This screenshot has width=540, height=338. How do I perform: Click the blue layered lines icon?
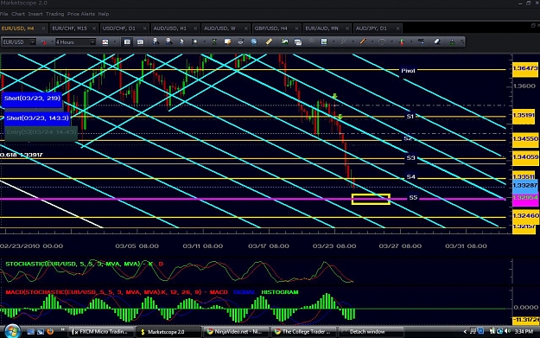(x=421, y=41)
